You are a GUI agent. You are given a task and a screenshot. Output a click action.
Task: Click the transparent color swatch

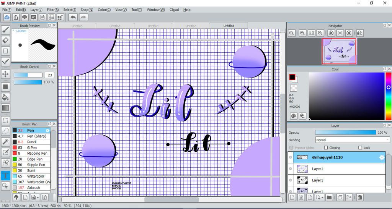(294, 88)
